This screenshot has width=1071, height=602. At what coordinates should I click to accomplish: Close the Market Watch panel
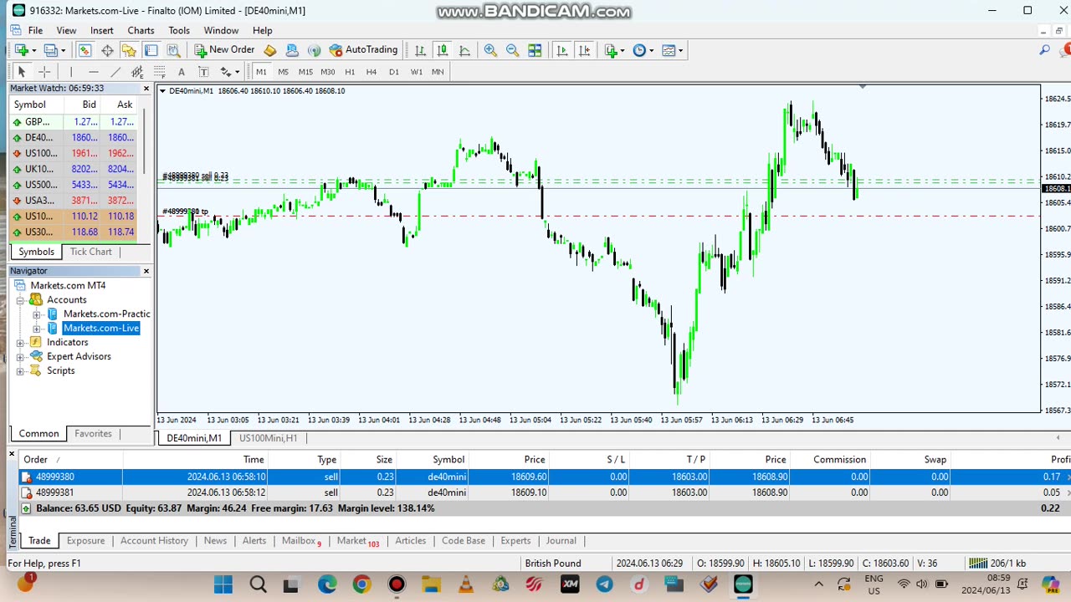coord(146,88)
